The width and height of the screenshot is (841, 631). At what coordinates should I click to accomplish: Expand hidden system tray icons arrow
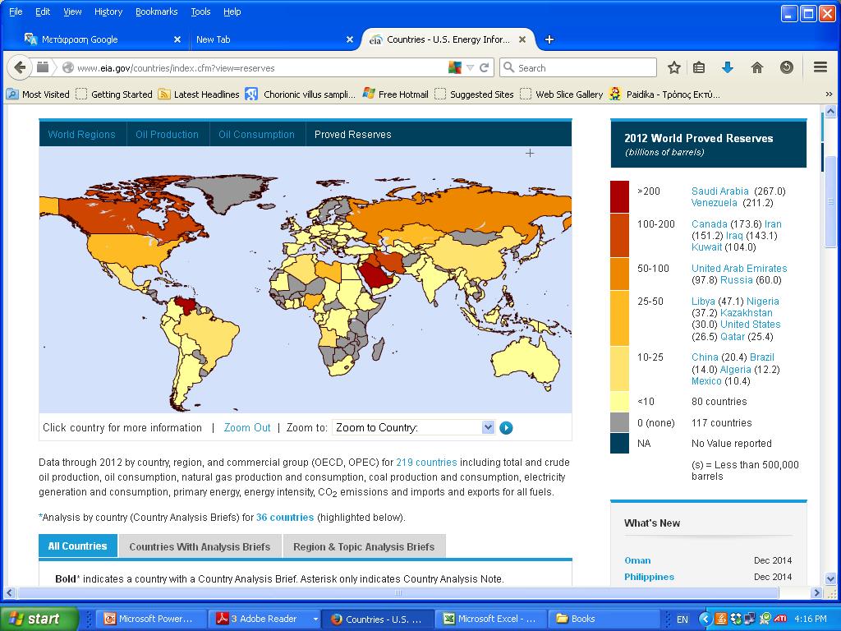click(x=705, y=619)
